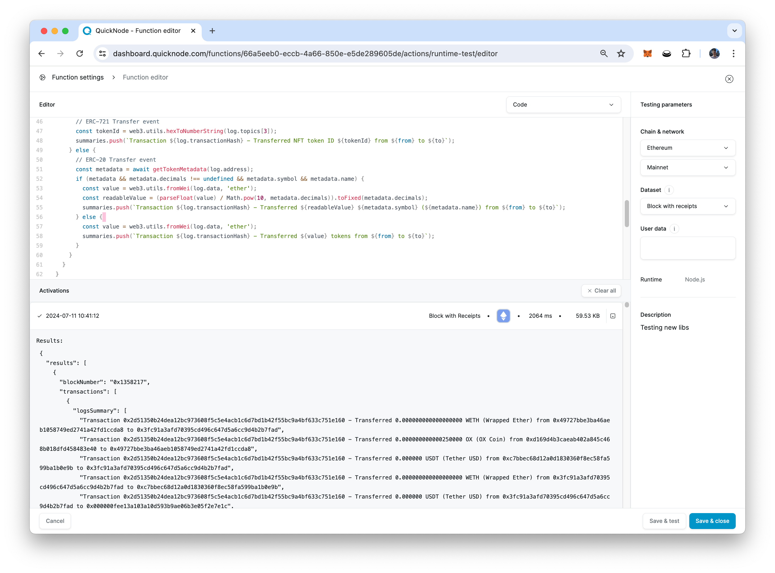Click the Testing new libs description

click(664, 327)
